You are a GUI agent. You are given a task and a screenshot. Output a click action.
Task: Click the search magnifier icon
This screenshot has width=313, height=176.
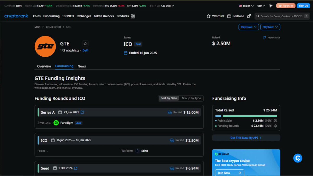[x=258, y=16]
